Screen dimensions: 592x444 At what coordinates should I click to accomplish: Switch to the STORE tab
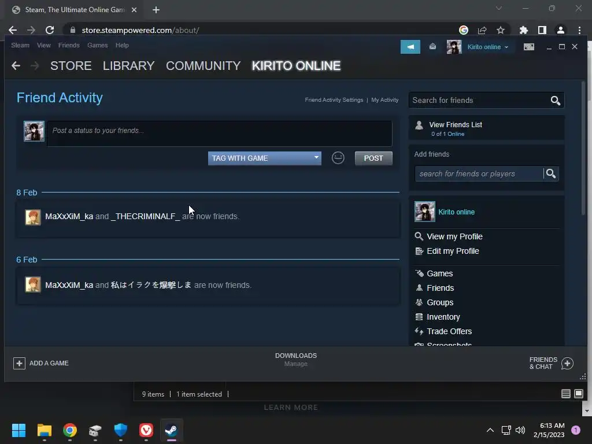71,66
